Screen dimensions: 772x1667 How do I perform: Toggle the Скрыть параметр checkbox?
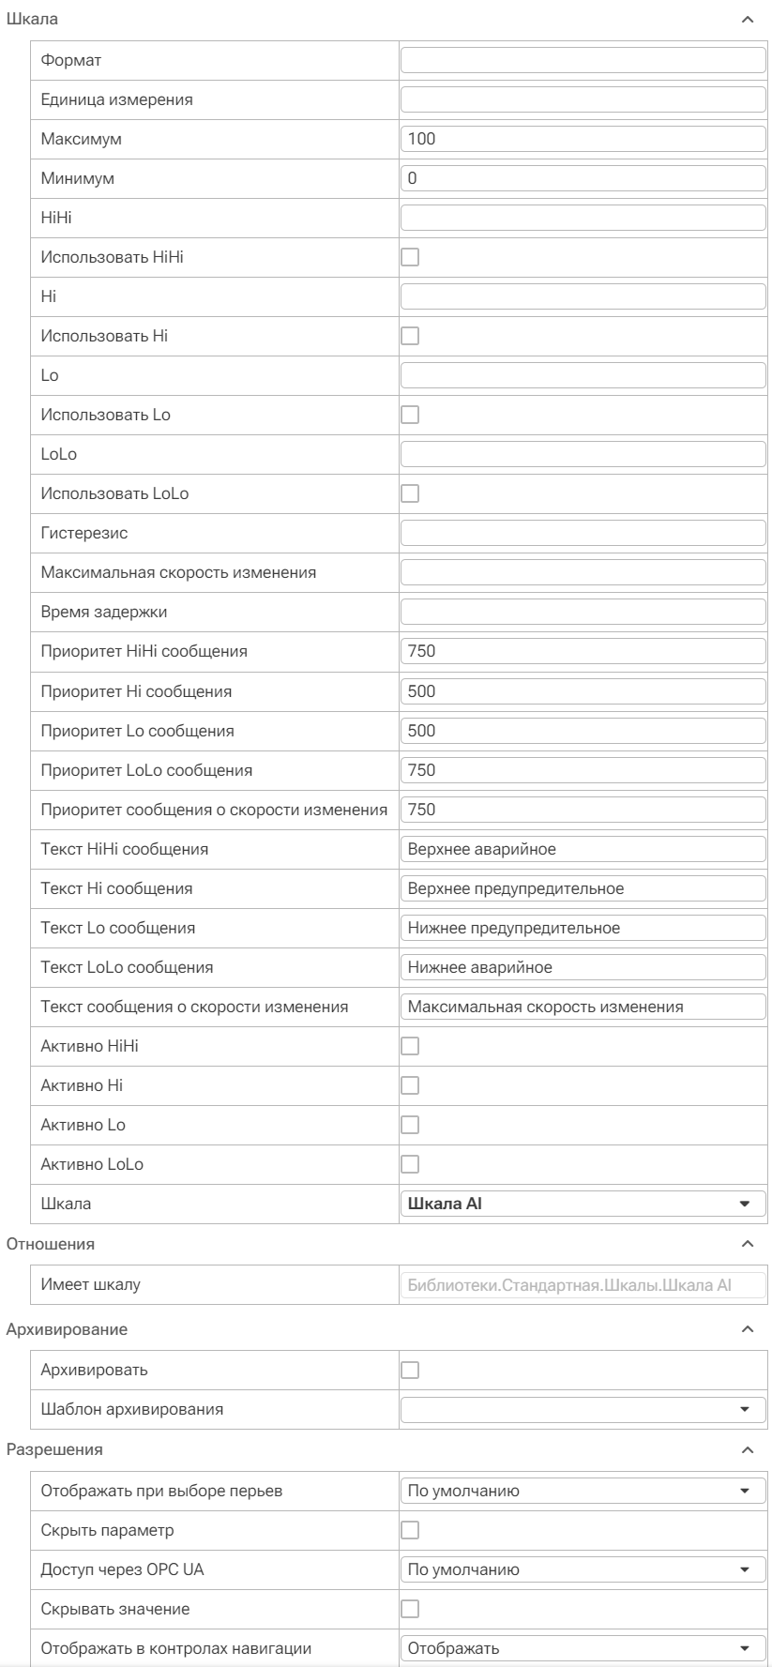(410, 1530)
